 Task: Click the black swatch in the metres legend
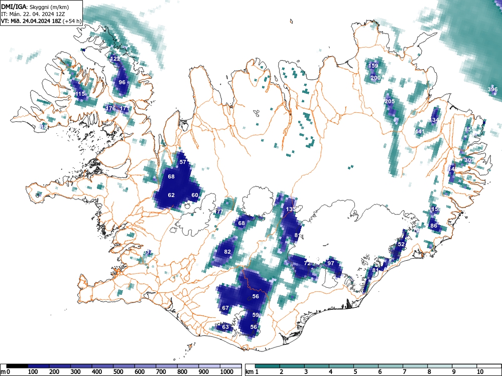coord(17,366)
